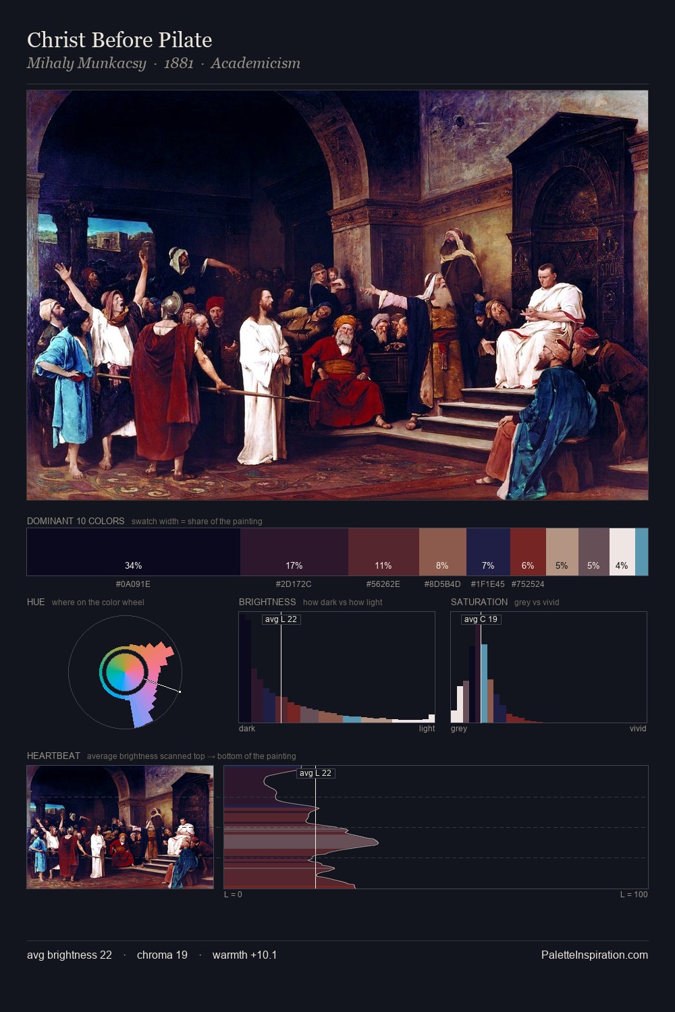Viewport: 675px width, 1012px height.
Task: Click the chroma 19 footer stat
Action: [x=162, y=955]
